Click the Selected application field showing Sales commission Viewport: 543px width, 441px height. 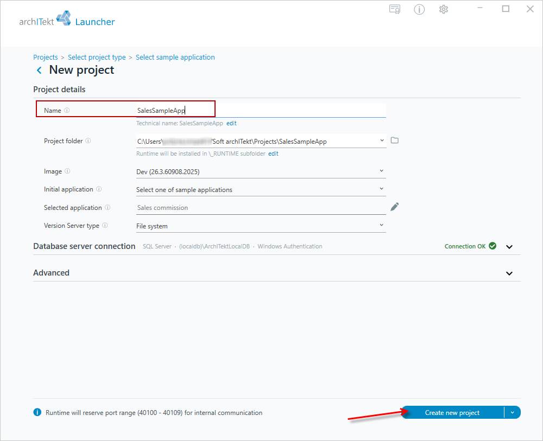point(261,208)
